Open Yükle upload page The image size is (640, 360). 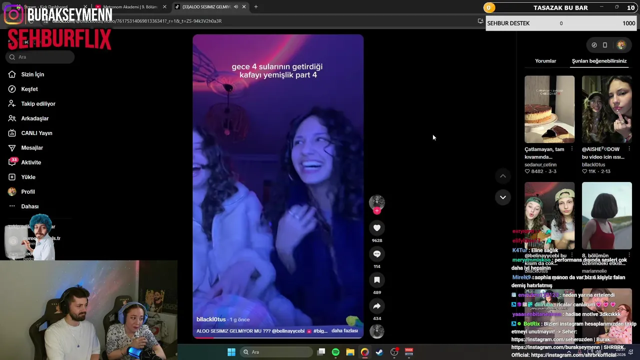pos(21,177)
